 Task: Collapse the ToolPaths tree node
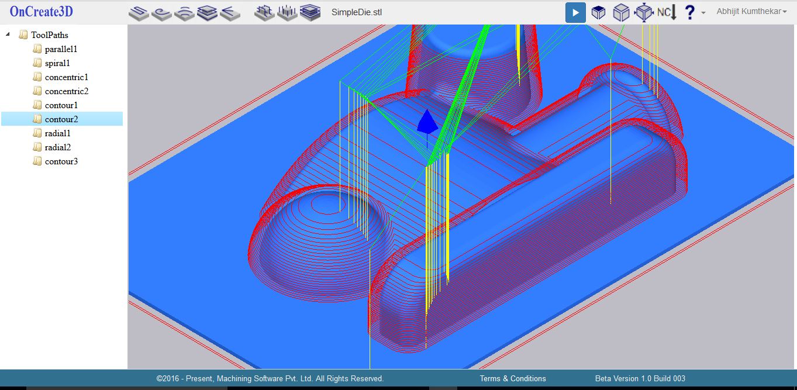(x=8, y=34)
